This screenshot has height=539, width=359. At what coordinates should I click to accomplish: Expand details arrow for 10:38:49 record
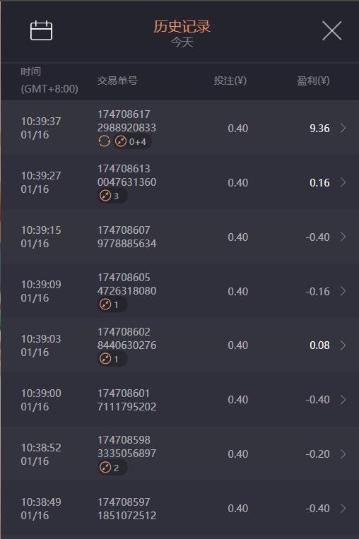click(343, 508)
